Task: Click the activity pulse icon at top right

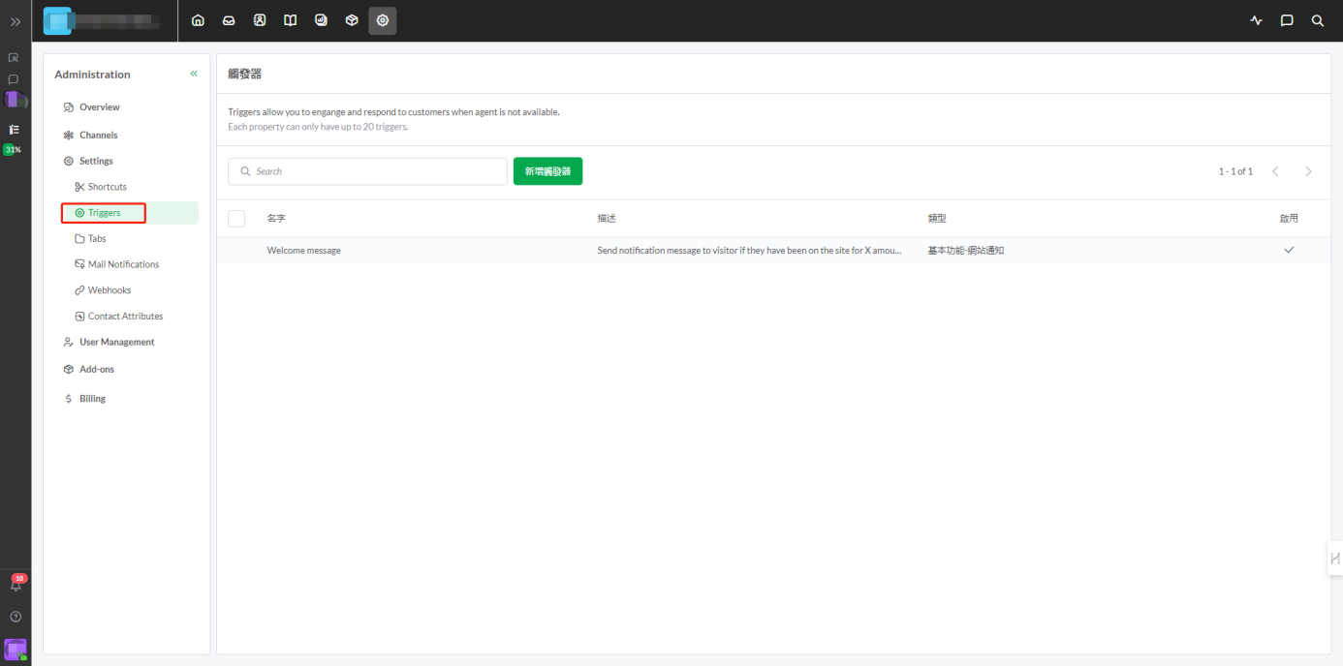Action: (1257, 20)
